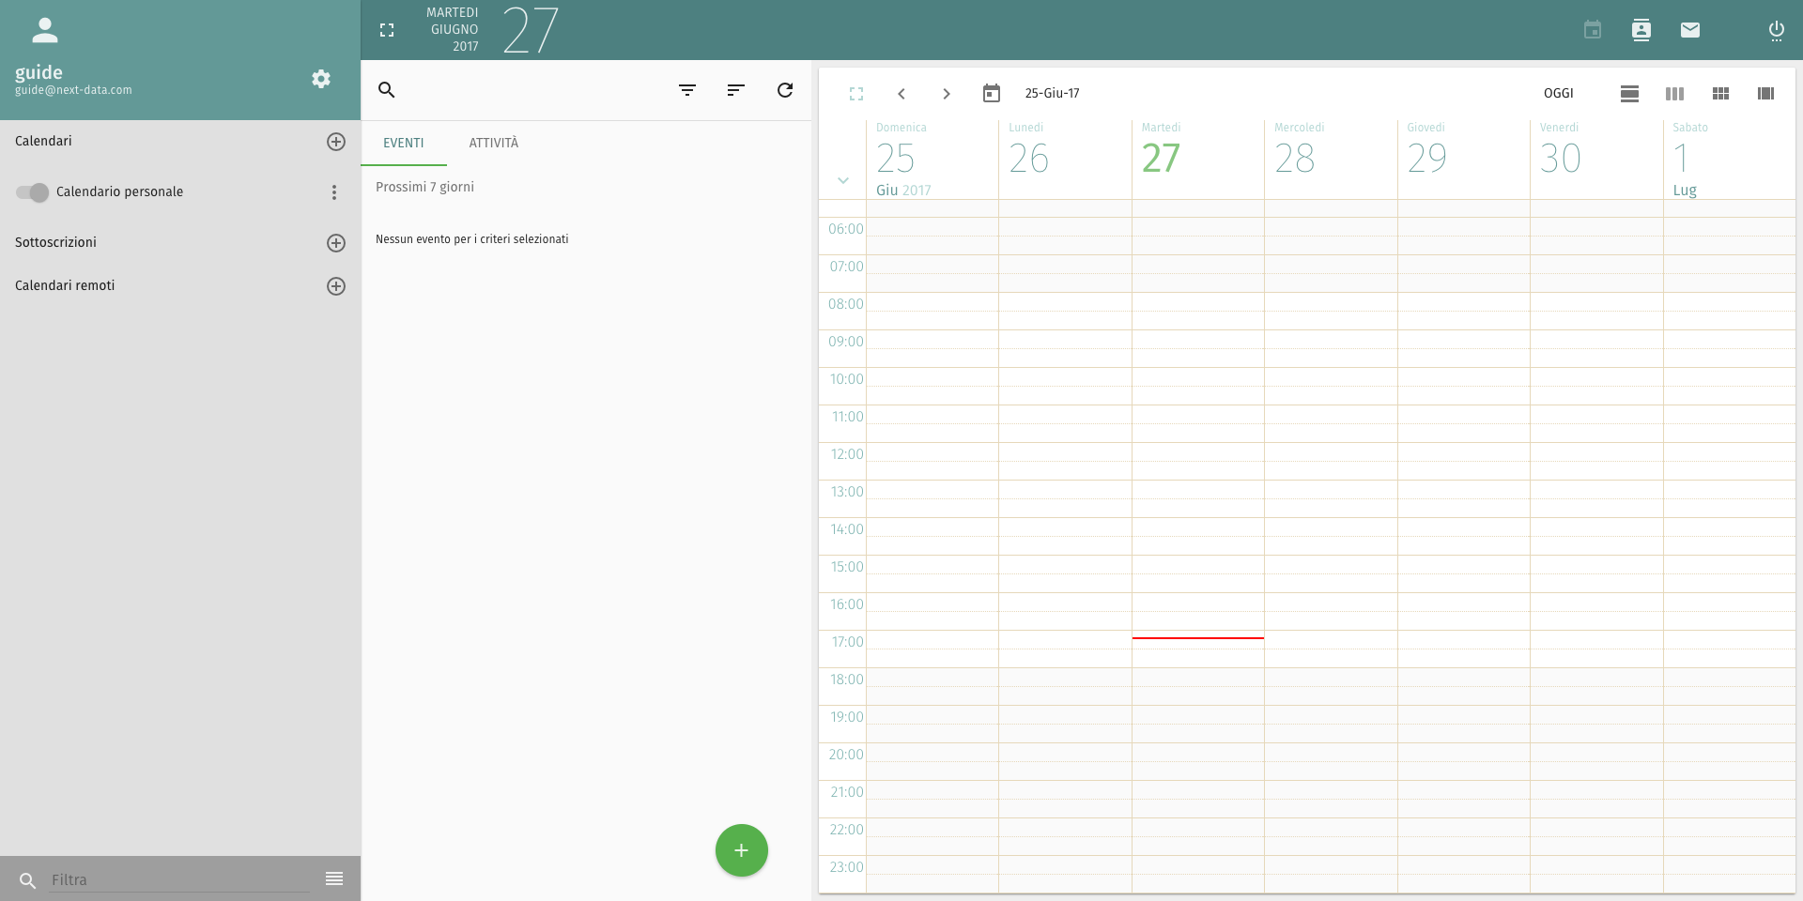
Task: Open the date picker calendar icon
Action: tap(992, 93)
